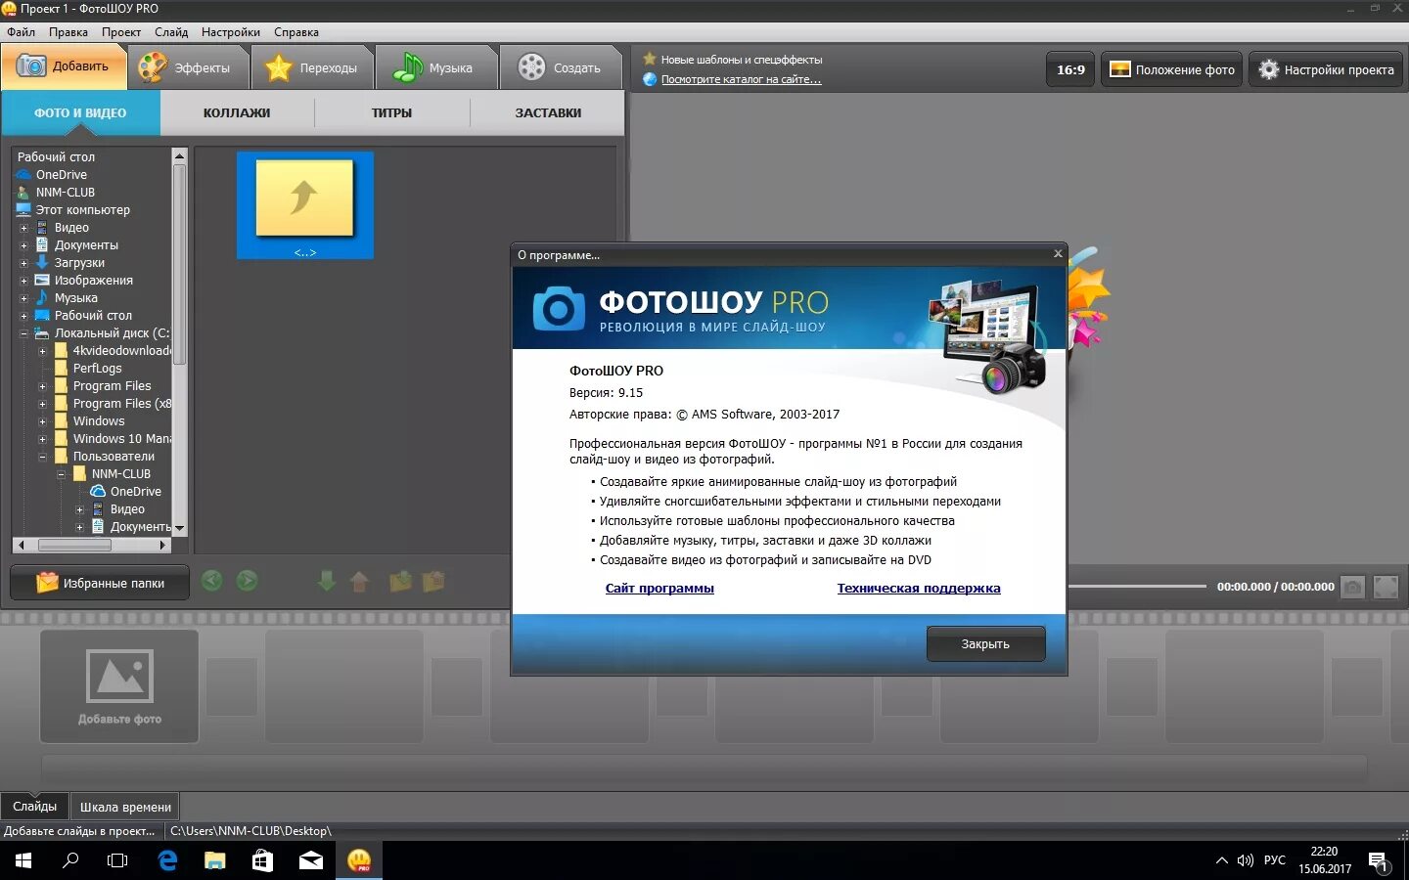
Task: Open the Слайд menu
Action: [x=171, y=32]
